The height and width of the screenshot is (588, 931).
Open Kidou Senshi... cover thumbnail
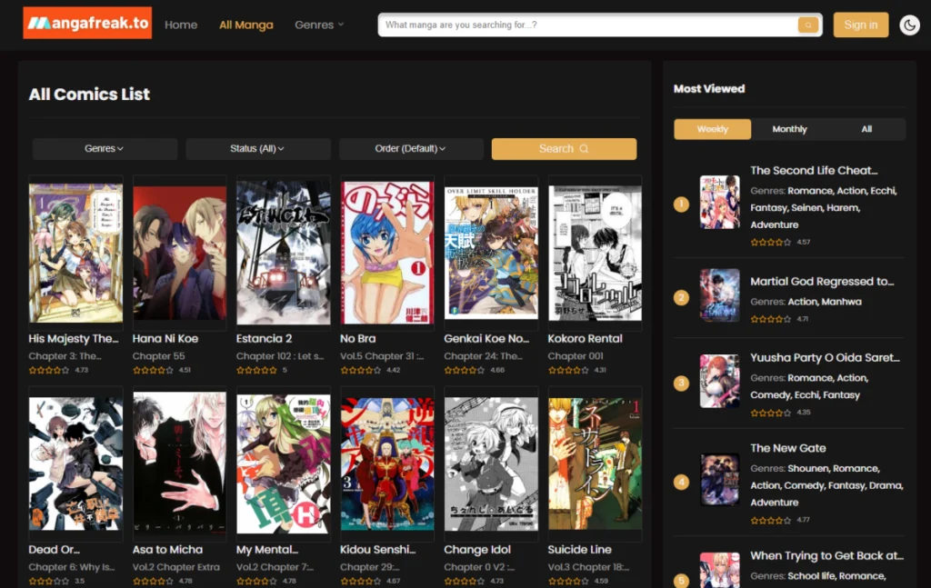click(x=387, y=464)
